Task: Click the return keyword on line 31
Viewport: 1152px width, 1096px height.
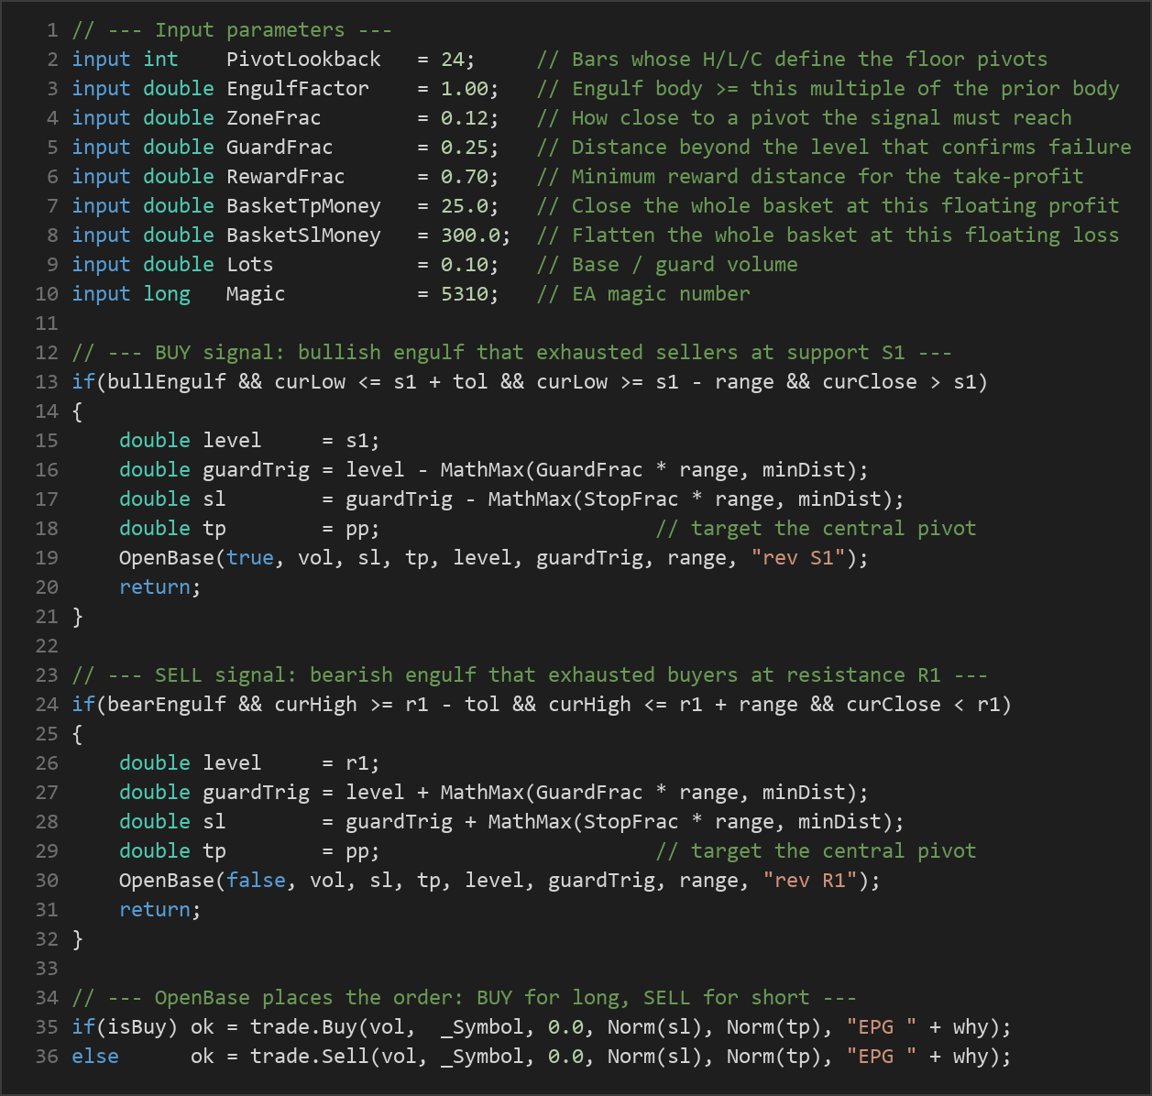Action: click(155, 909)
